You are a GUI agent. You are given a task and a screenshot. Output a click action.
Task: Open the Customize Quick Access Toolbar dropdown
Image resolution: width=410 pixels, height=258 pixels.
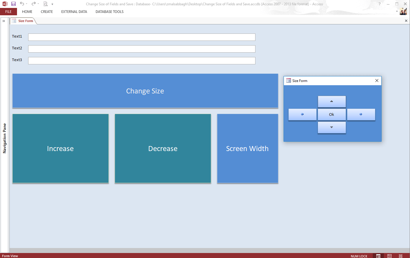point(52,4)
